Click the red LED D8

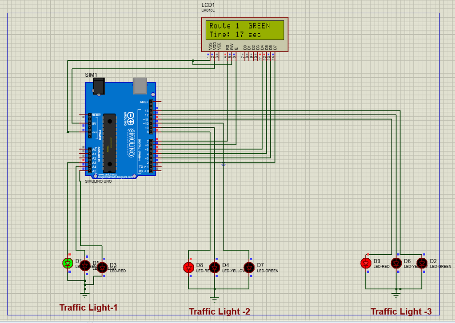coord(188,268)
